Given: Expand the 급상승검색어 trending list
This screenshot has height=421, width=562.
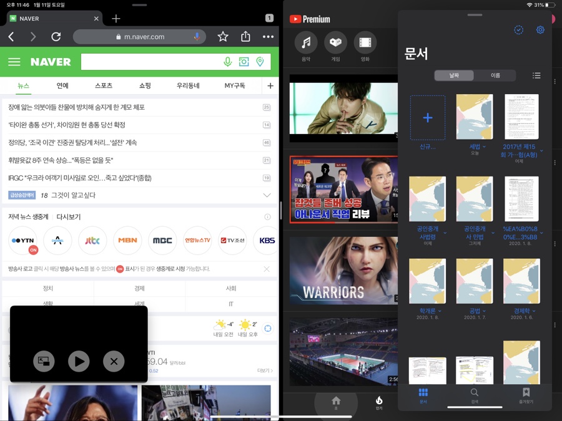Looking at the screenshot, I should 267,195.
